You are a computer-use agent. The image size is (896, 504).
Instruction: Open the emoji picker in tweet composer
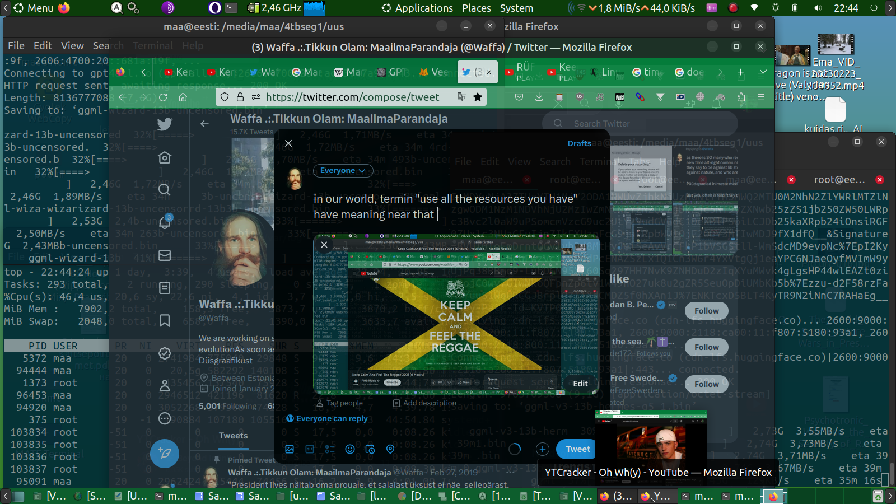[350, 449]
